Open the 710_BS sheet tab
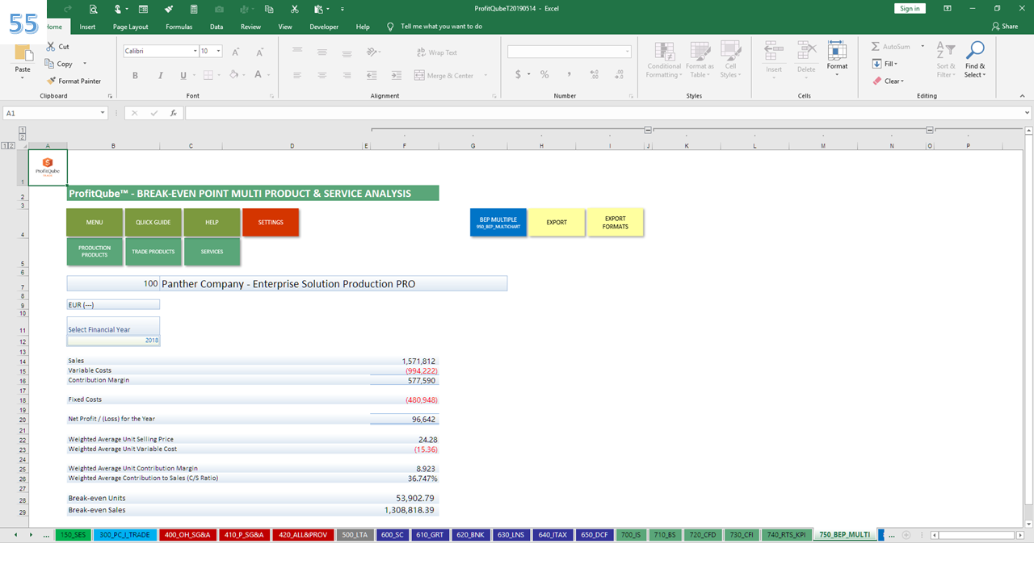 pos(664,534)
